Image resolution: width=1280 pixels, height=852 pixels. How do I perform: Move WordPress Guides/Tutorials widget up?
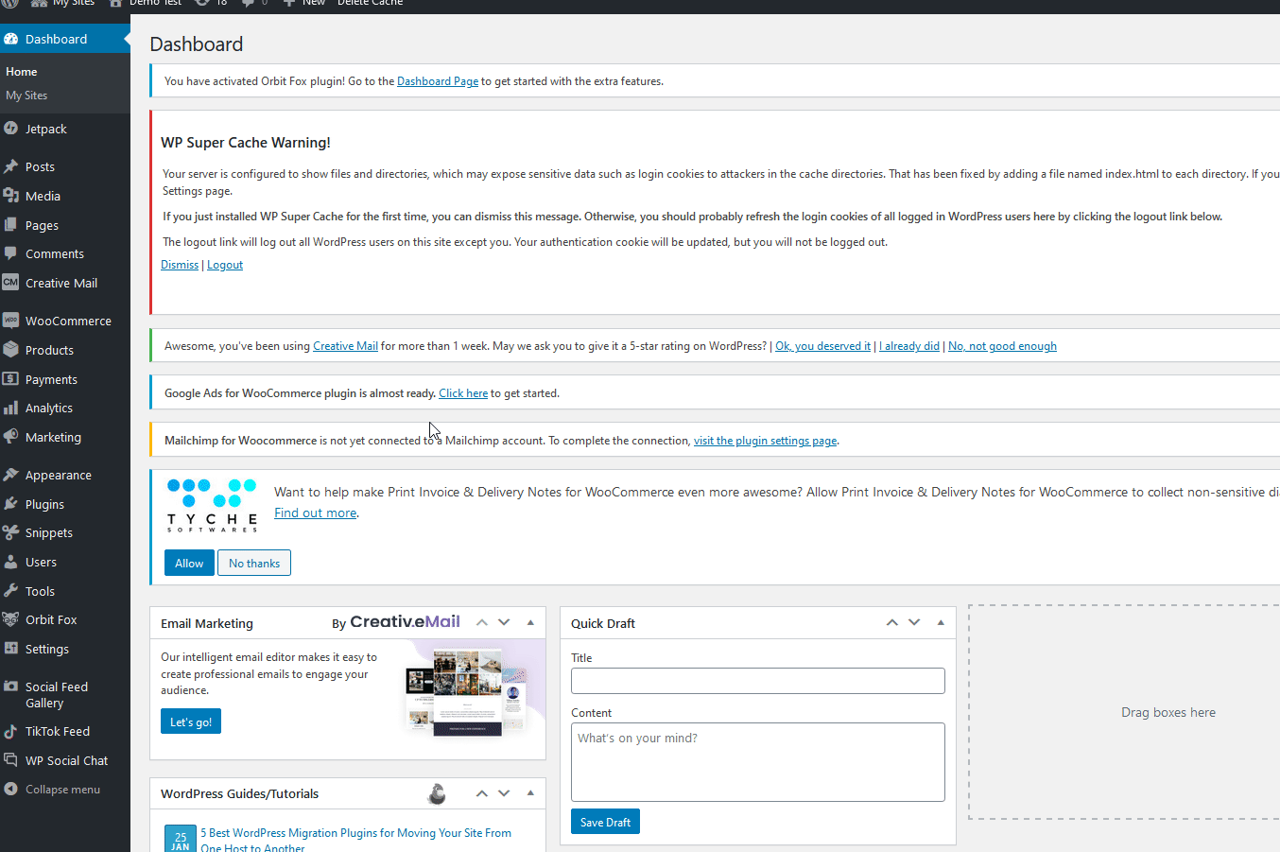[481, 793]
